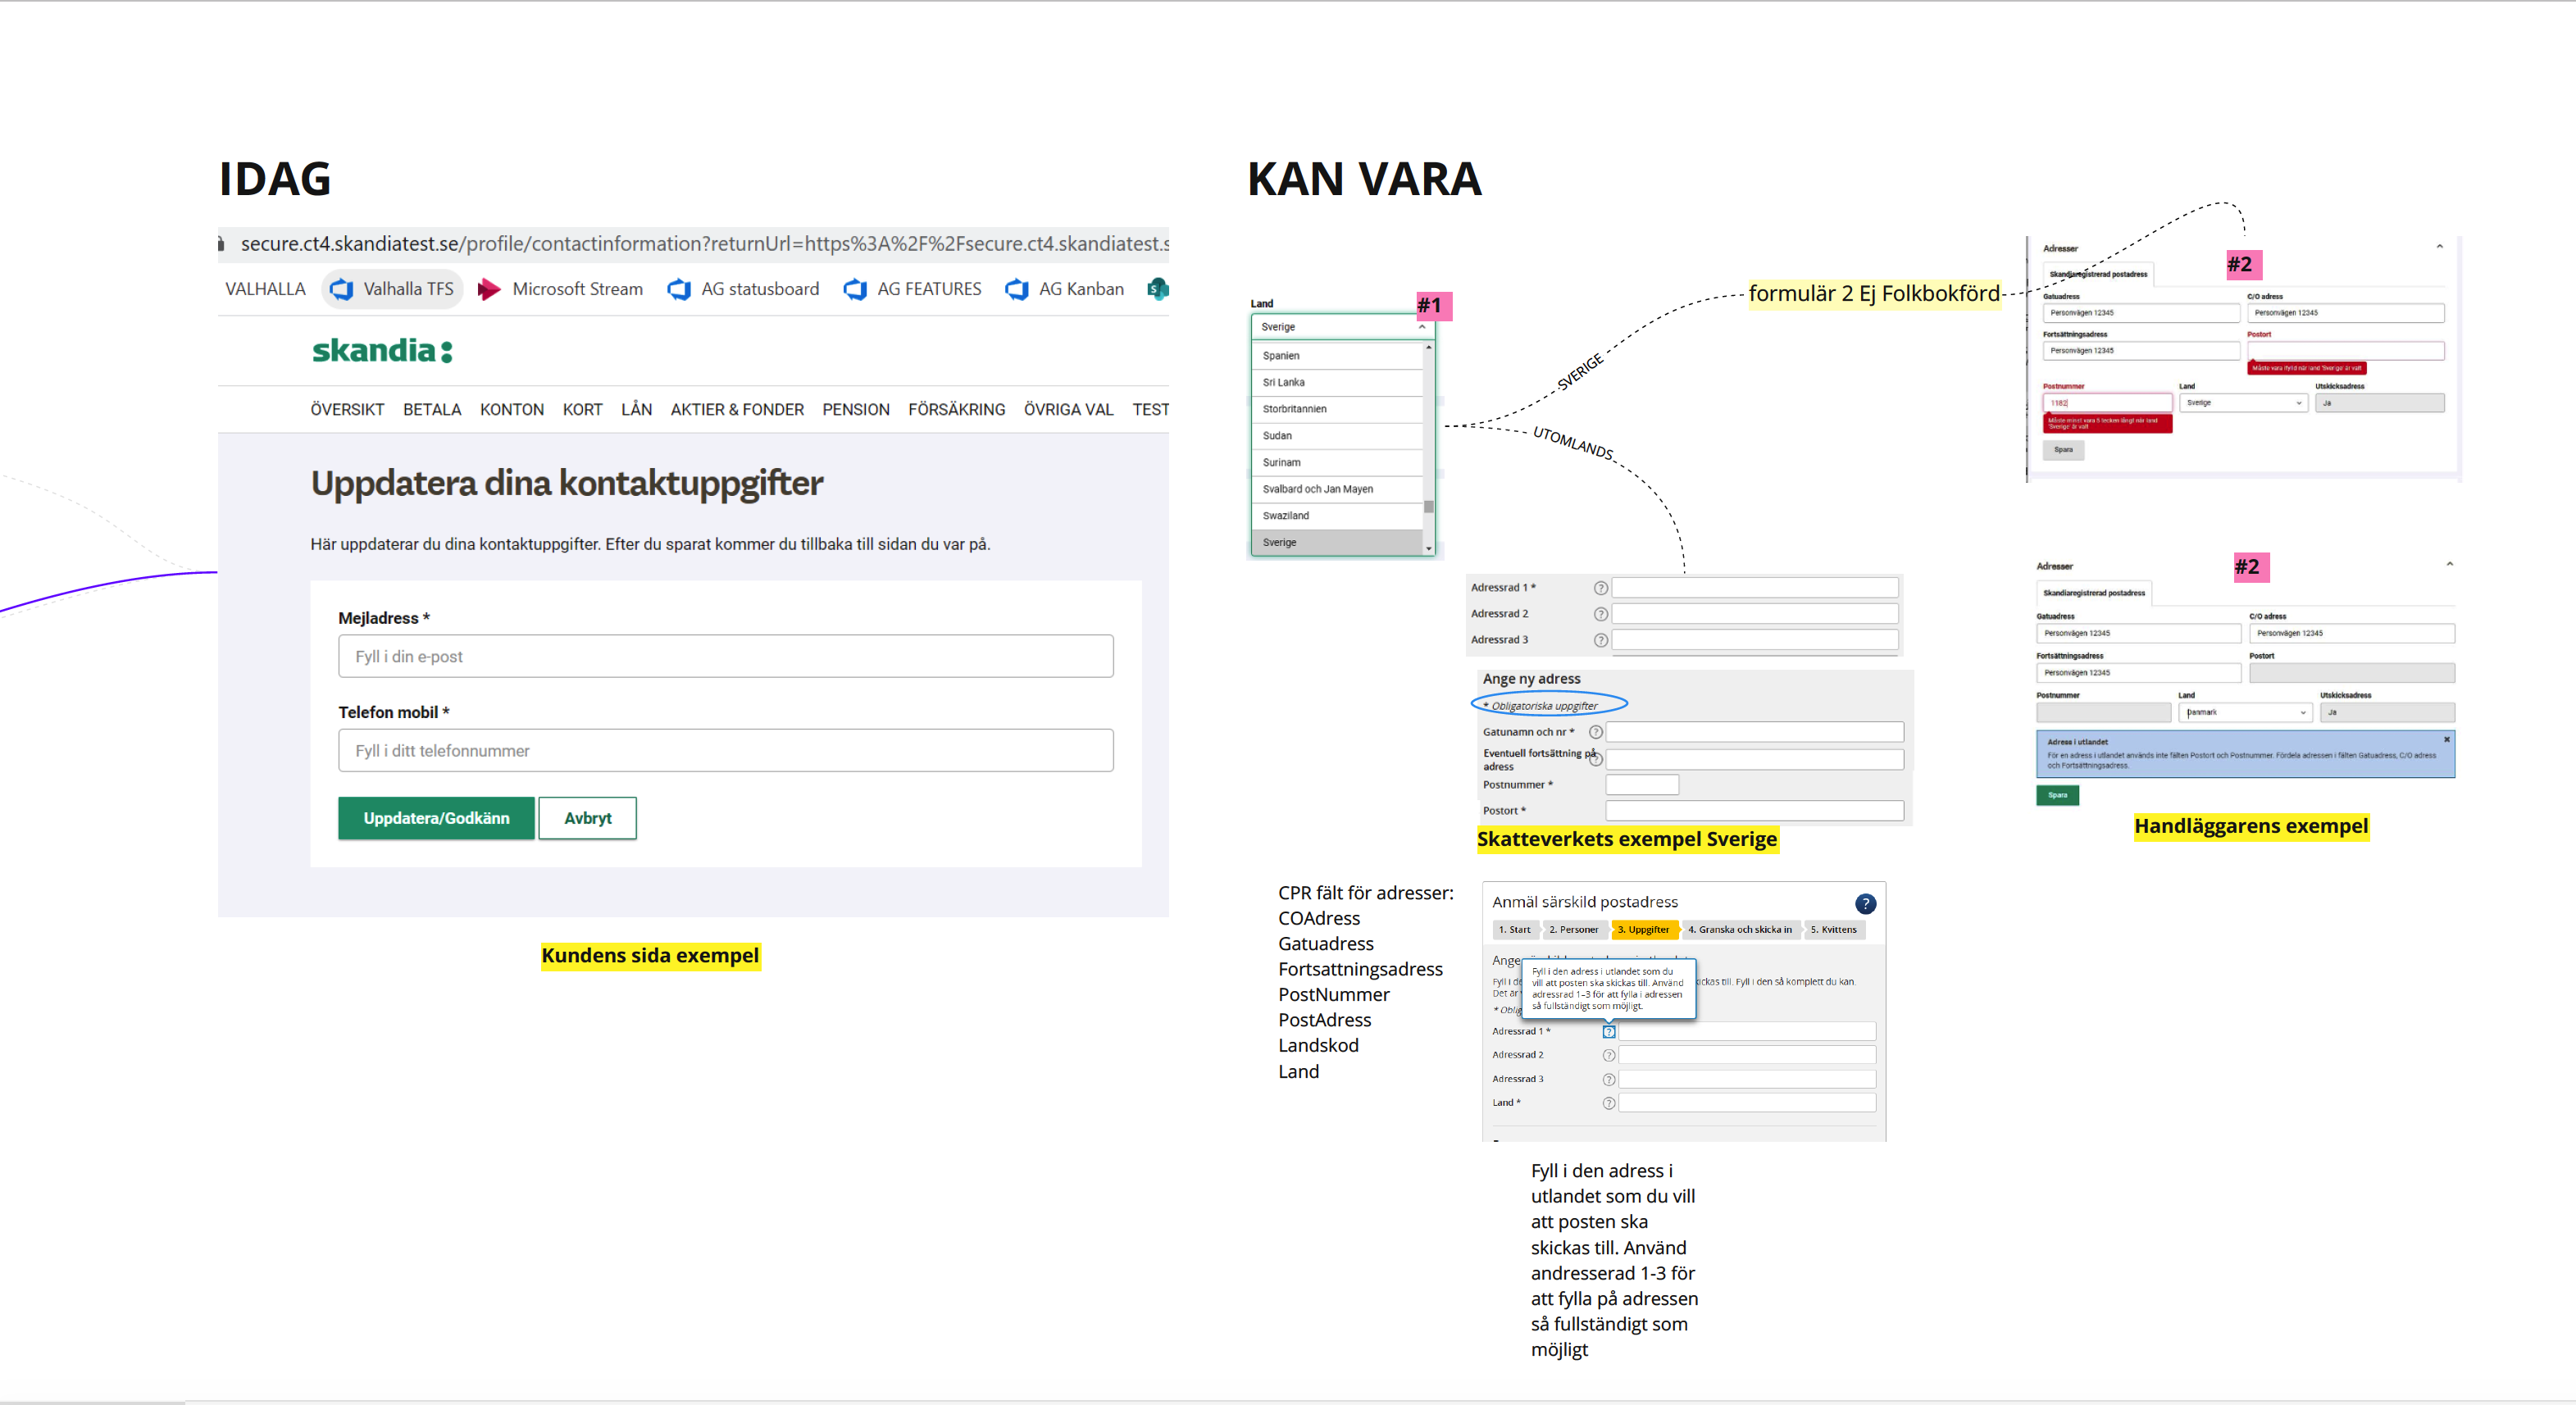This screenshot has height=1405, width=2576.
Task: Focus the Mejladress input field
Action: tap(726, 656)
